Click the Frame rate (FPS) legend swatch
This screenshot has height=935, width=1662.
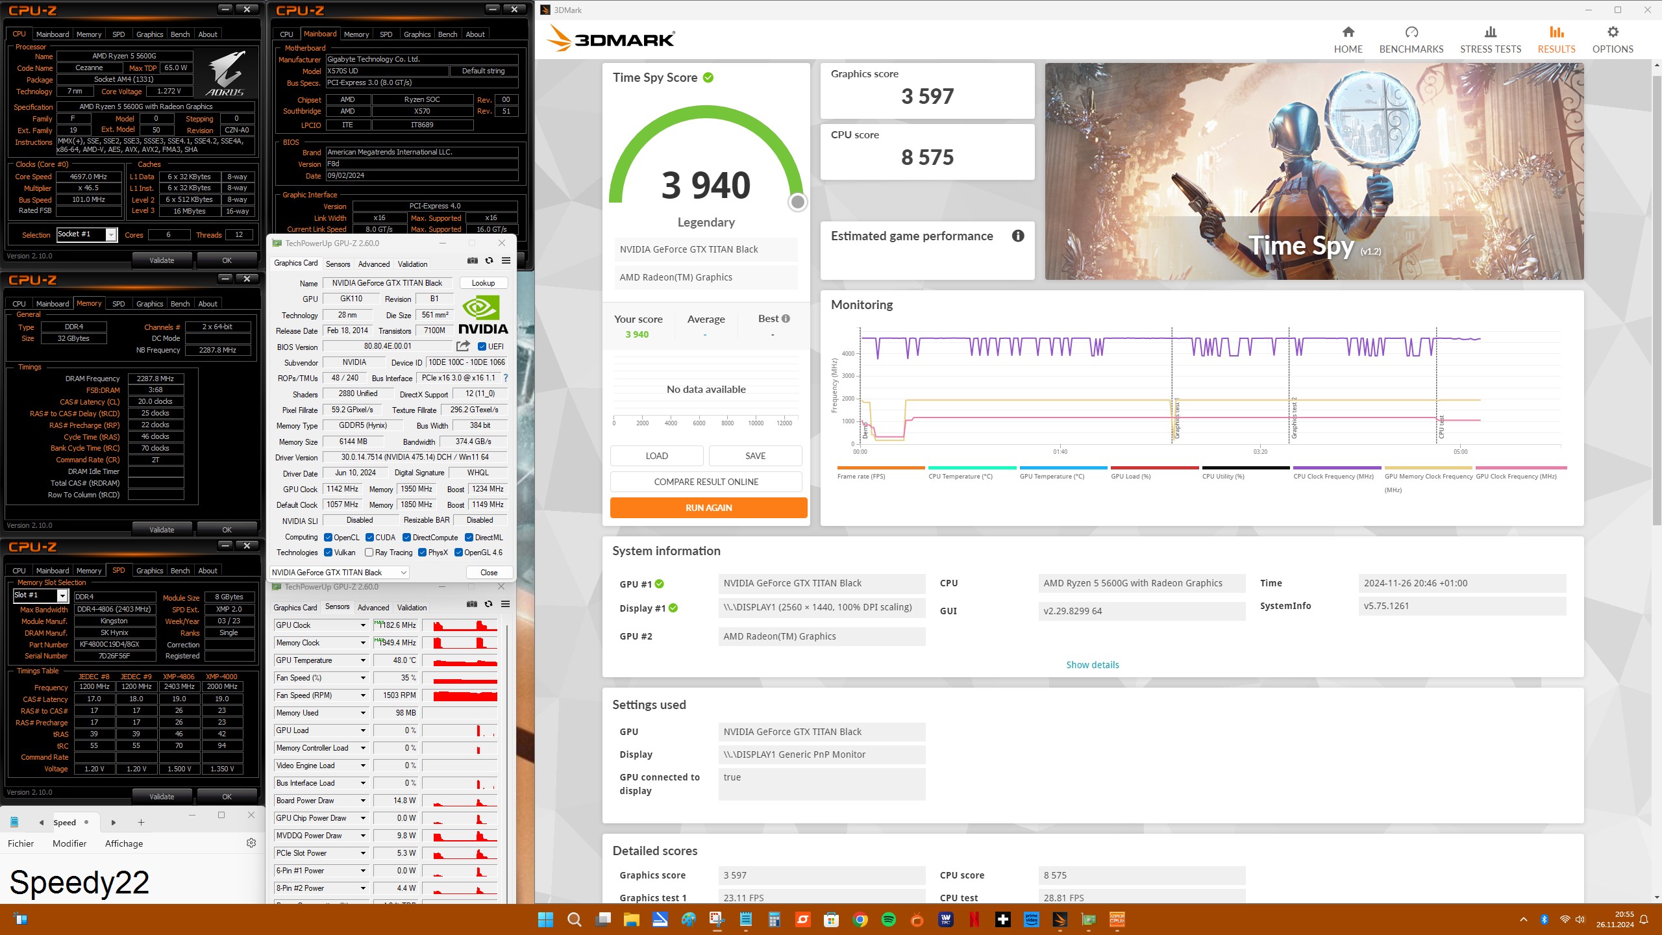pyautogui.click(x=881, y=467)
